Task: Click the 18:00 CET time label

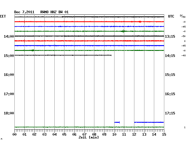Action: click(x=9, y=113)
